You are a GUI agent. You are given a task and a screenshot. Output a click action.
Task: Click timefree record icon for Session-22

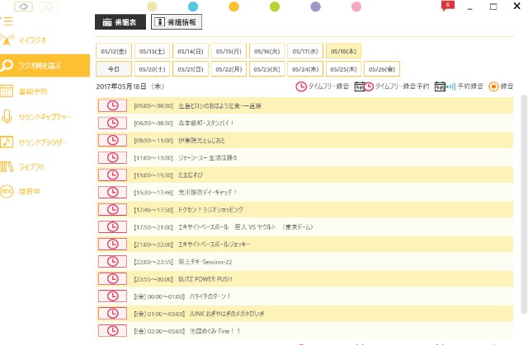[x=112, y=261]
